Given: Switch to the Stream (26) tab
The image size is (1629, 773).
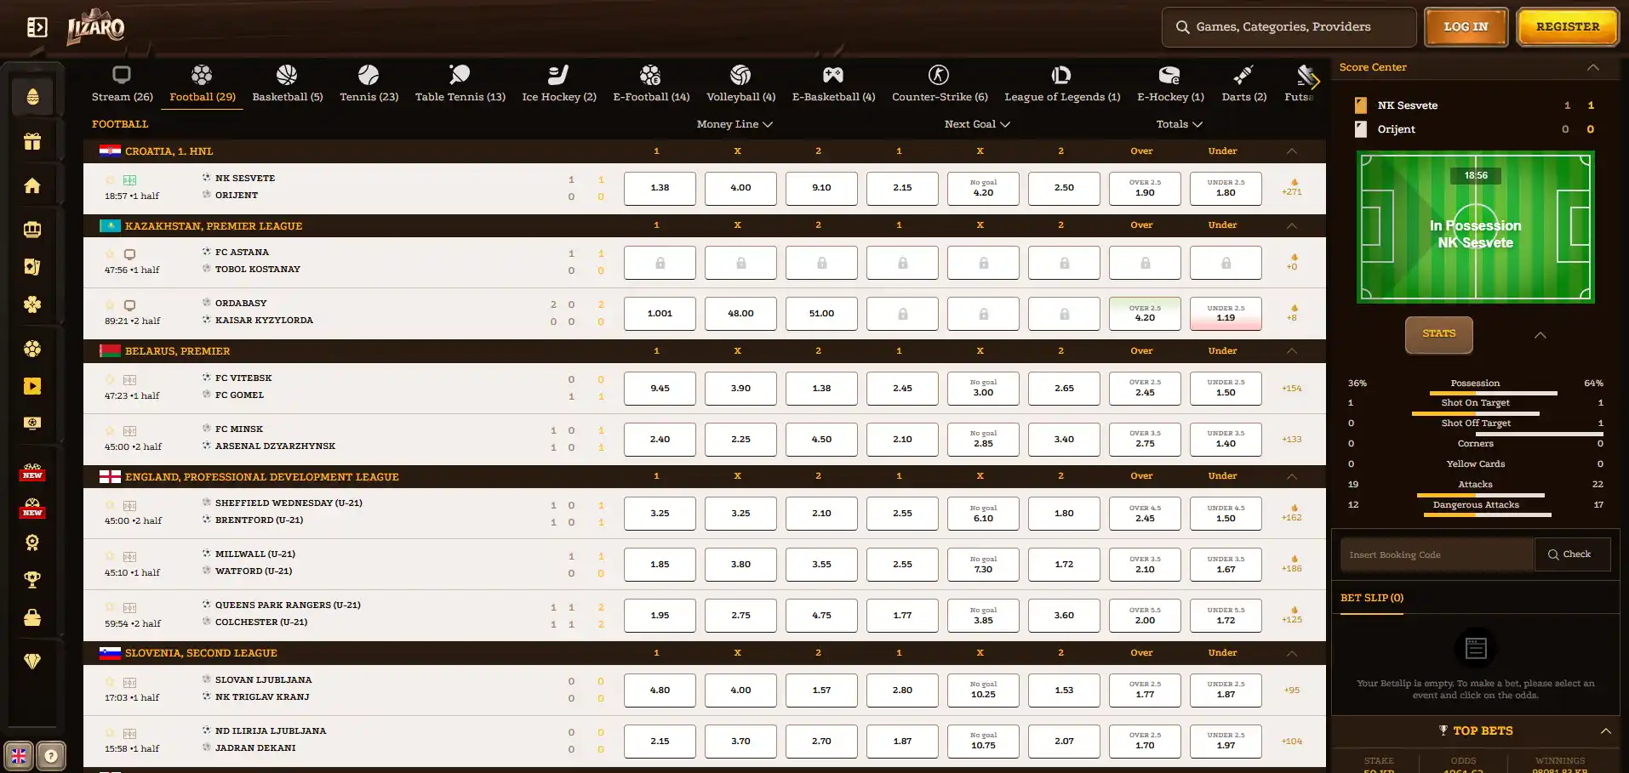Looking at the screenshot, I should point(123,85).
